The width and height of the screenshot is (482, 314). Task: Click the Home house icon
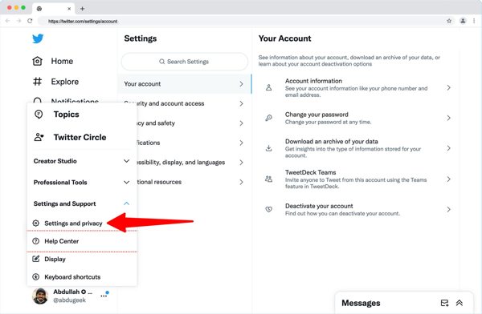[x=37, y=61]
